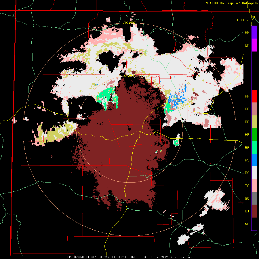Click the 'UK' legend label
The width and height of the screenshot is (259, 259).
pyautogui.click(x=247, y=45)
